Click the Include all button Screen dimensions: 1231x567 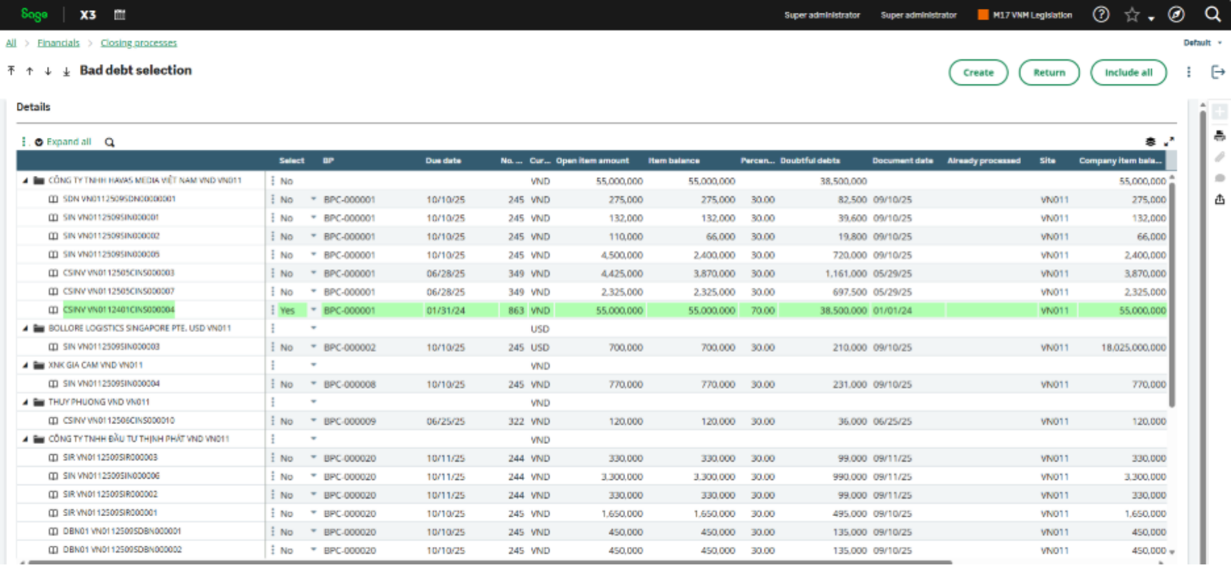click(1129, 72)
